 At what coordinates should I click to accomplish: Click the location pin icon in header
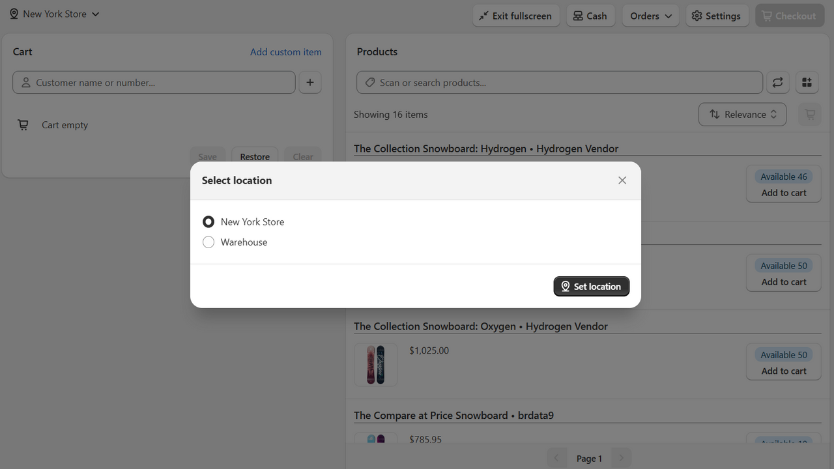[x=14, y=14]
